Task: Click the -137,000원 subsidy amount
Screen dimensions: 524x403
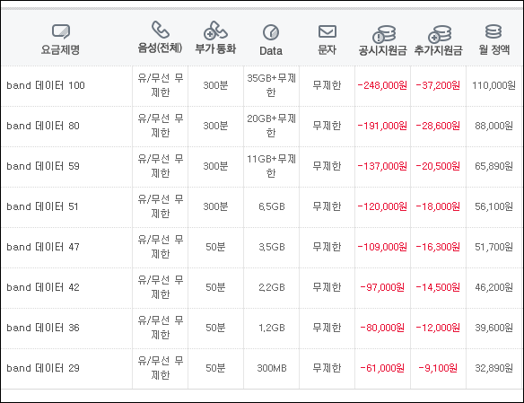Action: click(382, 166)
